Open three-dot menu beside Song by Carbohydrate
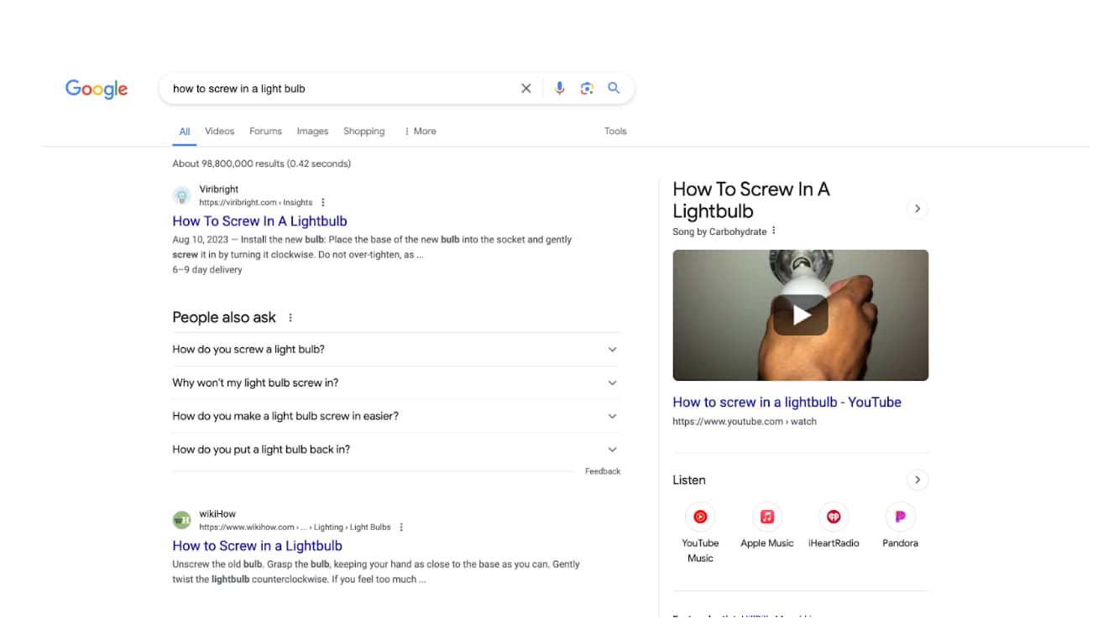 [x=774, y=231]
